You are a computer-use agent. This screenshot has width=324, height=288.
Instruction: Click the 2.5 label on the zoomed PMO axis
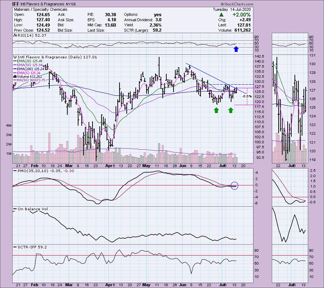click(x=313, y=171)
